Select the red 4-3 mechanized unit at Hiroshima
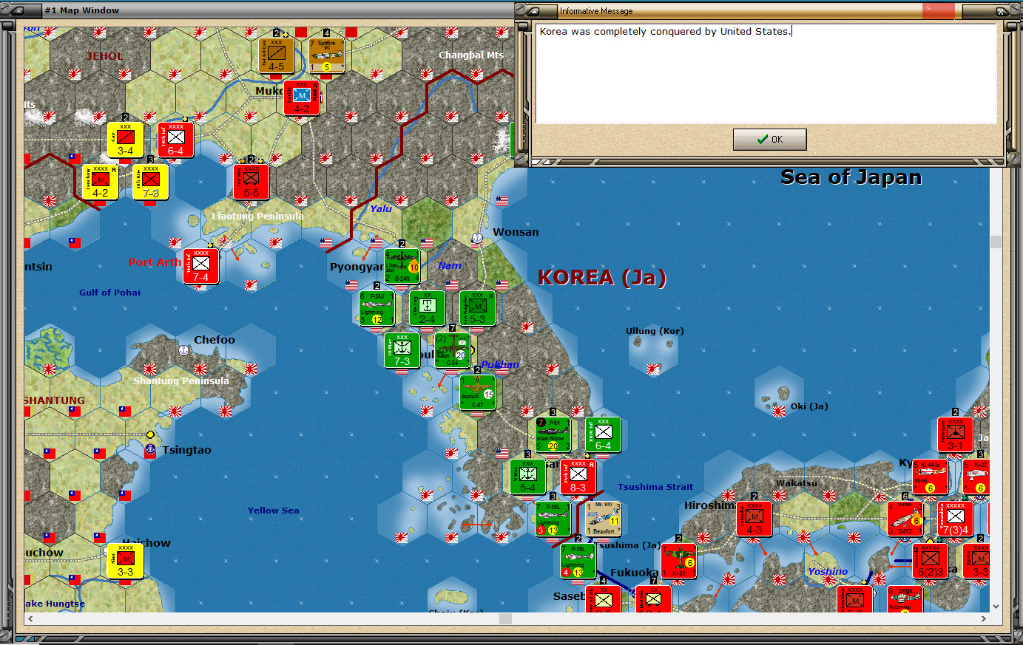Image resolution: width=1023 pixels, height=645 pixels. tap(754, 519)
